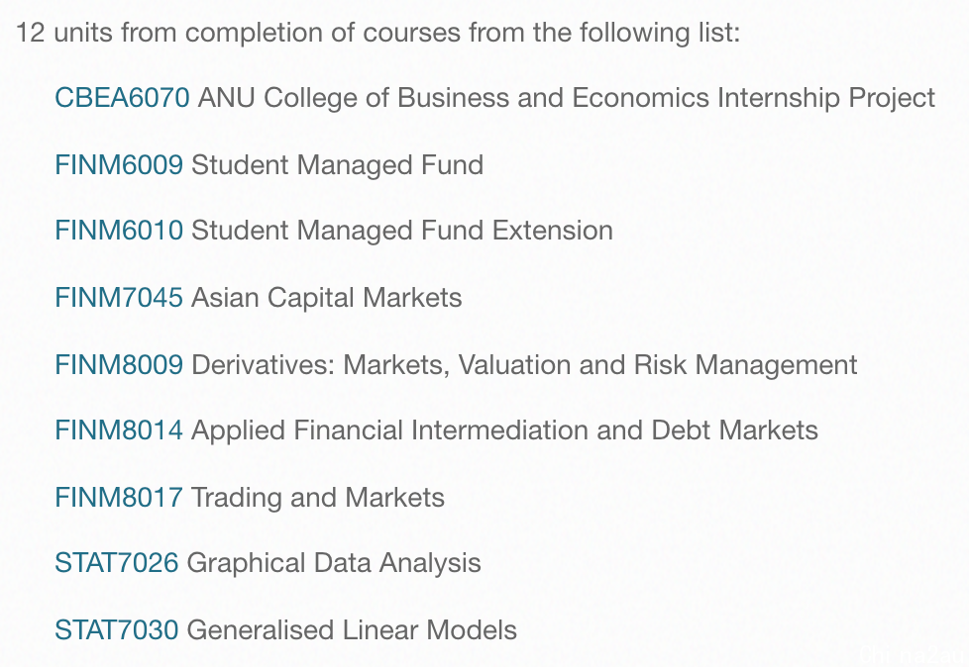Open the STAT7030 course link
The width and height of the screenshot is (969, 667).
point(116,630)
